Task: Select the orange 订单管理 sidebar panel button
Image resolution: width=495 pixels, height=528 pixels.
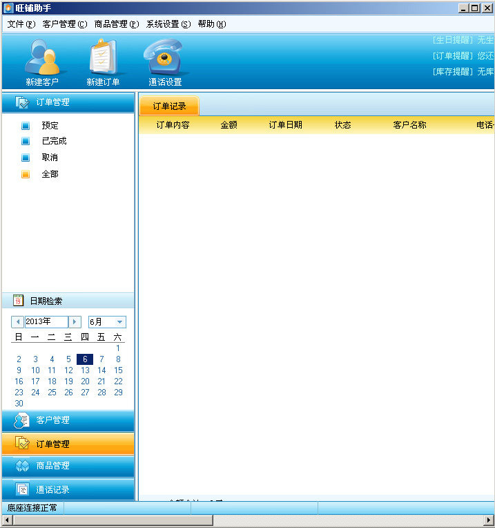Action: coord(68,444)
